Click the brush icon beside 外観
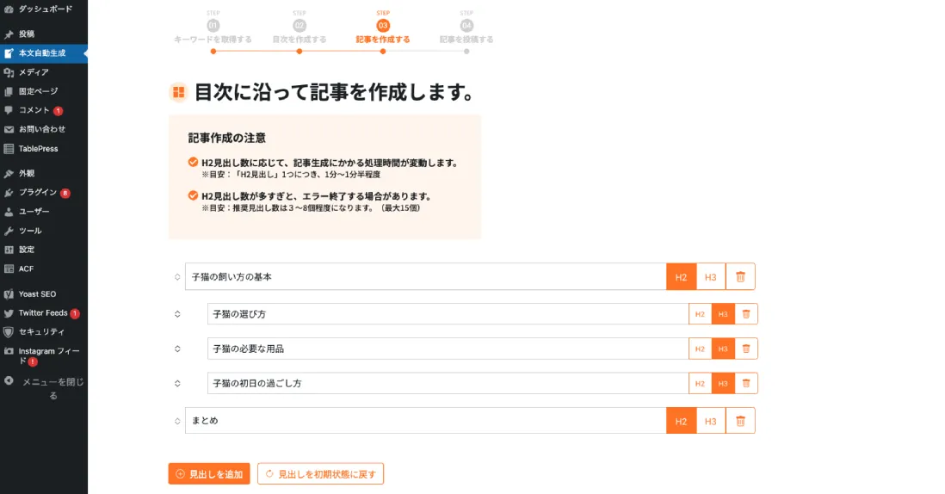Viewport: 945px width, 494px height. pos(9,174)
